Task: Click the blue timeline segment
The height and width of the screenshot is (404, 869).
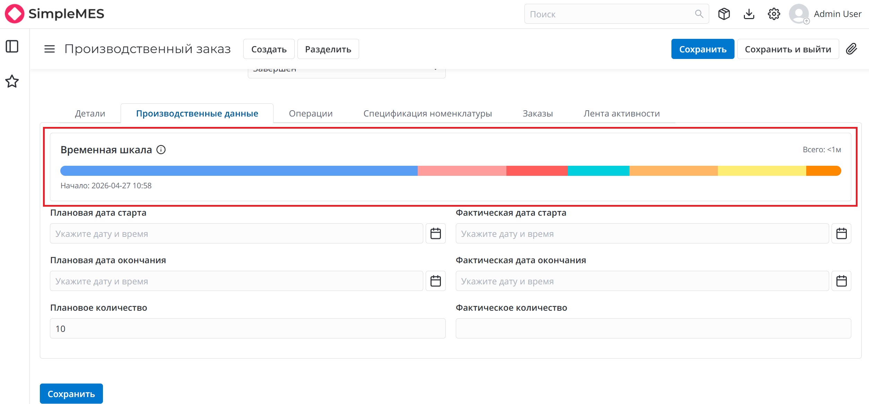Action: 239,171
